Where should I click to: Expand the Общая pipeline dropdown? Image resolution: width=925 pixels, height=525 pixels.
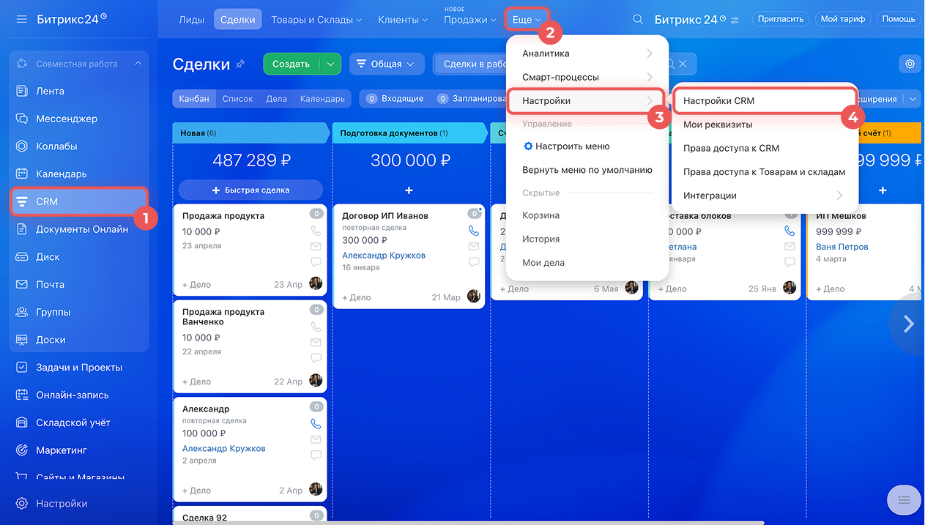pos(387,64)
